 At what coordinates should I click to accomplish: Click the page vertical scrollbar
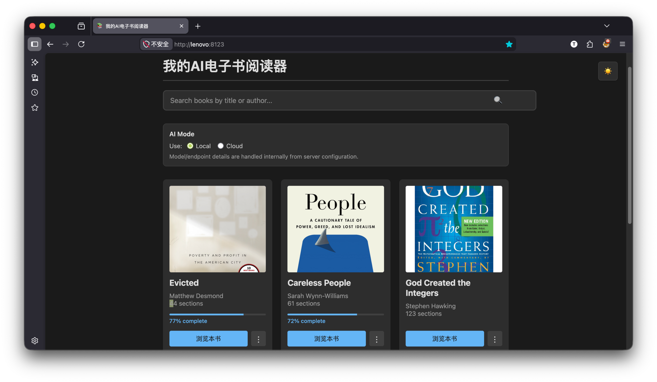click(629, 145)
